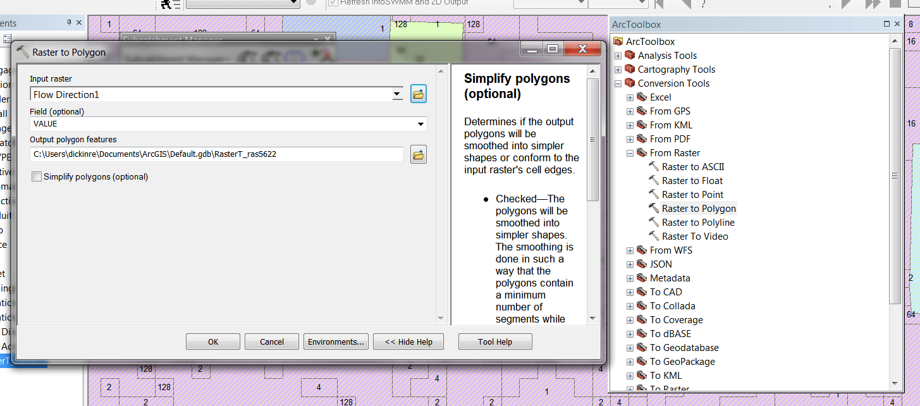The height and width of the screenshot is (406, 920).
Task: Browse for input raster folder icon
Action: [418, 94]
